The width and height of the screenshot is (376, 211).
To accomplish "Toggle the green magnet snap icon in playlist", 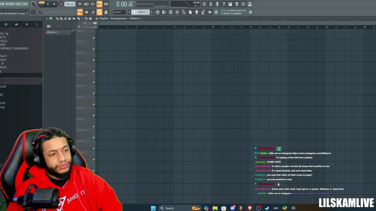I will click(x=51, y=18).
